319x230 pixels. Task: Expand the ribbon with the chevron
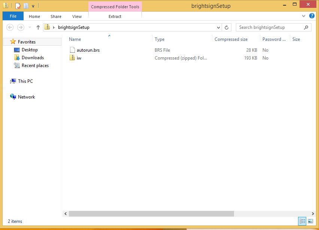304,16
